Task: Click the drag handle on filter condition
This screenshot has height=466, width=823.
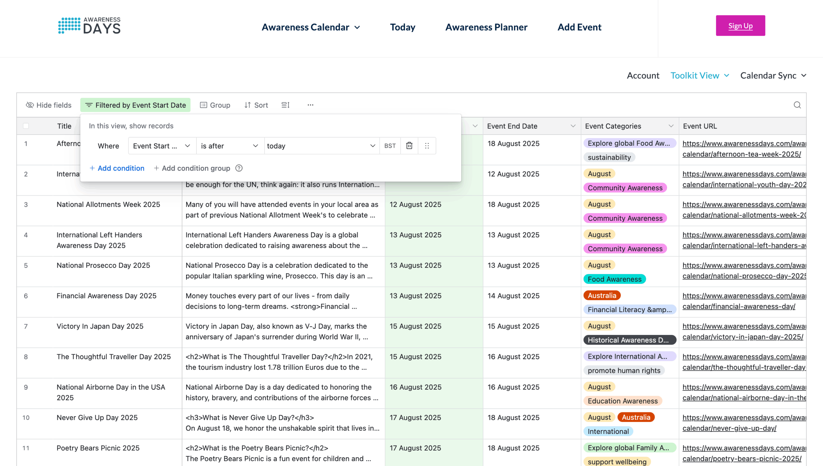Action: [x=427, y=146]
